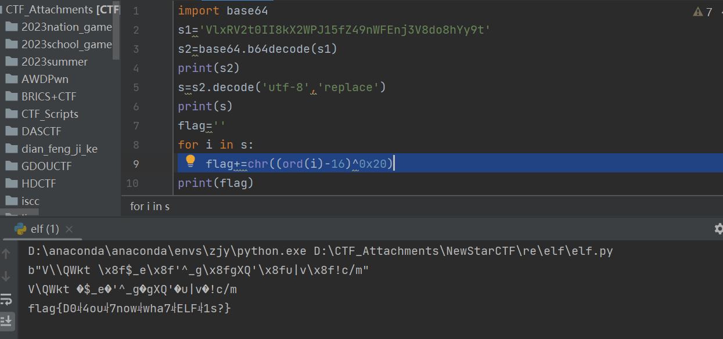Screen dimensions: 723x339
Task: Open the 2023nation_game folder
Action: point(66,27)
